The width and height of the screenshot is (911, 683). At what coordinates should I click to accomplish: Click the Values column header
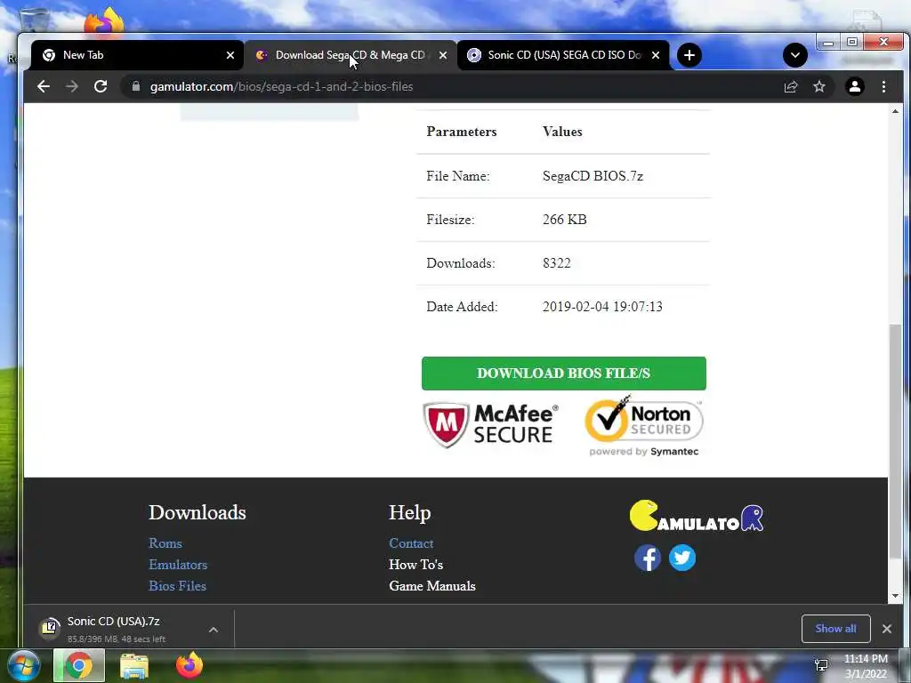pyautogui.click(x=562, y=132)
